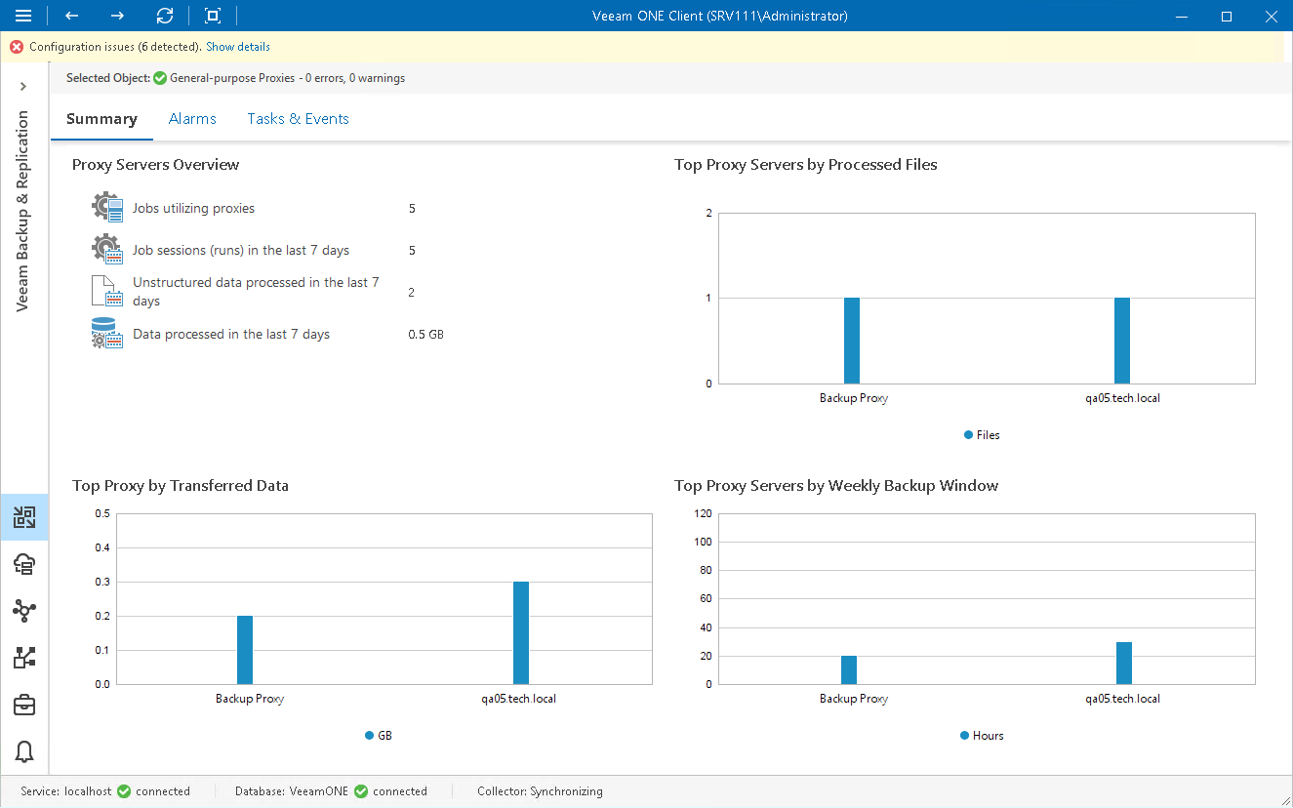Navigate forward using the right arrow icon
The width and height of the screenshot is (1293, 808).
(x=119, y=16)
